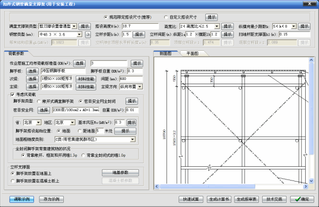Expand 纵横向最少跨数 5<k<8 dropdown

[x=293, y=26]
